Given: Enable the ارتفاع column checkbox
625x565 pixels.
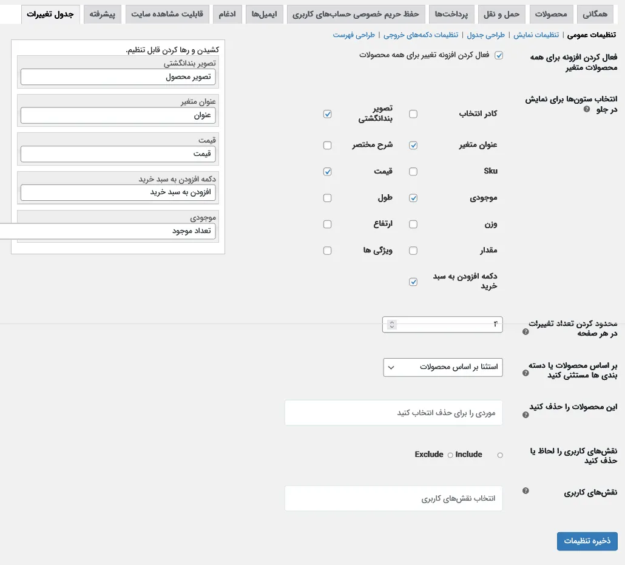Looking at the screenshot, I should click(x=327, y=224).
